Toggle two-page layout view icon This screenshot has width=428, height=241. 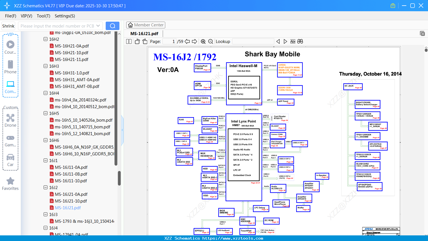point(129,42)
